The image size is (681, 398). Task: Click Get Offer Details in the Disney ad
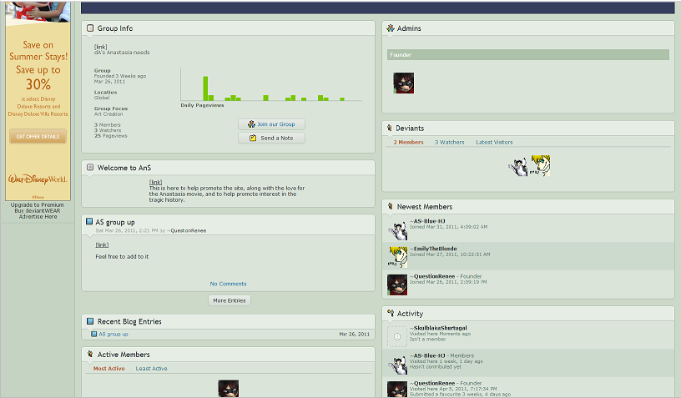[38, 136]
